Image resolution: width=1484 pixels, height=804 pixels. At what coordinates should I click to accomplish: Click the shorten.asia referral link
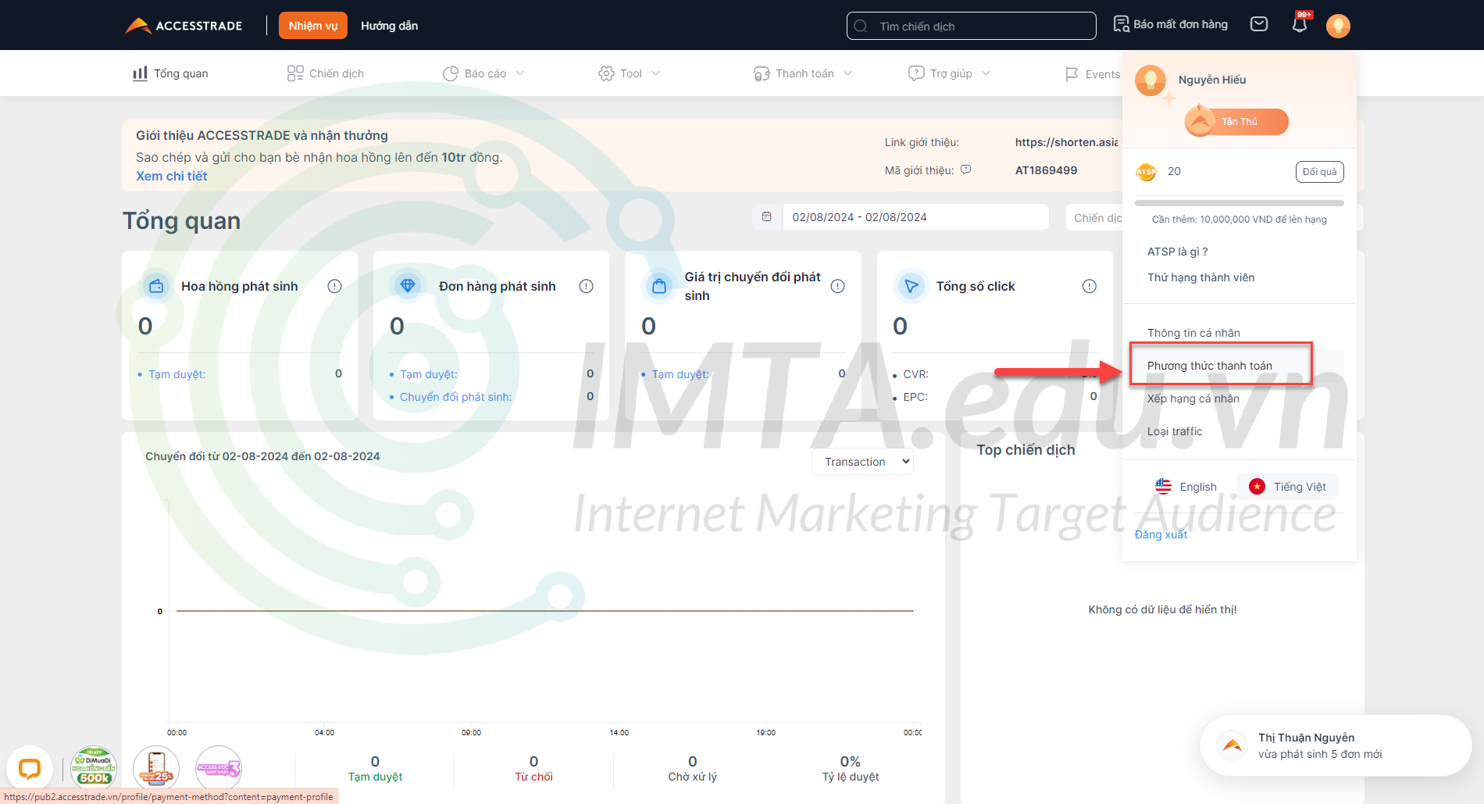[1066, 142]
